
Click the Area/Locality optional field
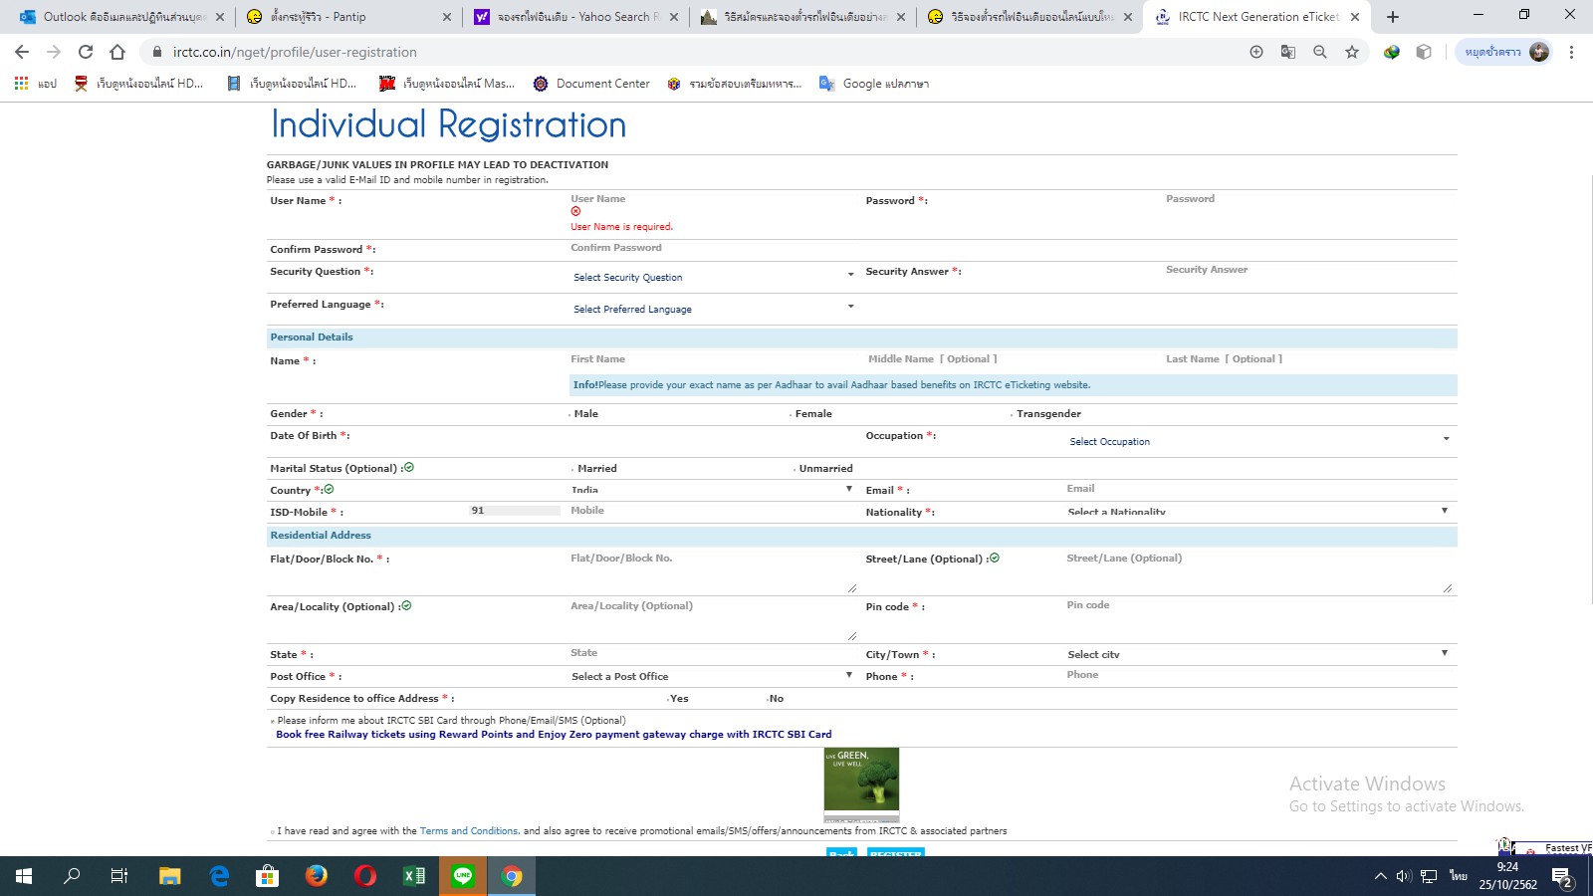point(712,618)
